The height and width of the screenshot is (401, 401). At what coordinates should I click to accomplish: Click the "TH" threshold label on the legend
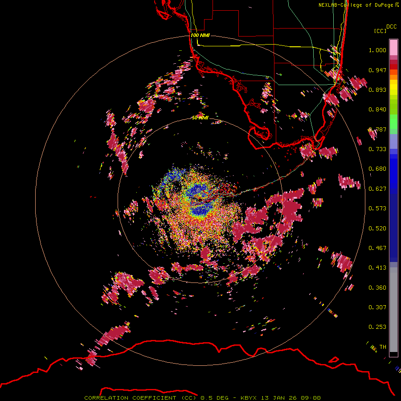point(383,347)
